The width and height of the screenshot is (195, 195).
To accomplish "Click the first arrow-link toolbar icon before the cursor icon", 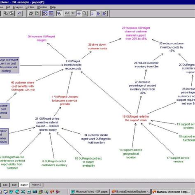I will click(67, 13).
